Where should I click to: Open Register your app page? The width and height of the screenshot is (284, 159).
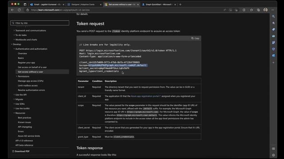[27, 63]
